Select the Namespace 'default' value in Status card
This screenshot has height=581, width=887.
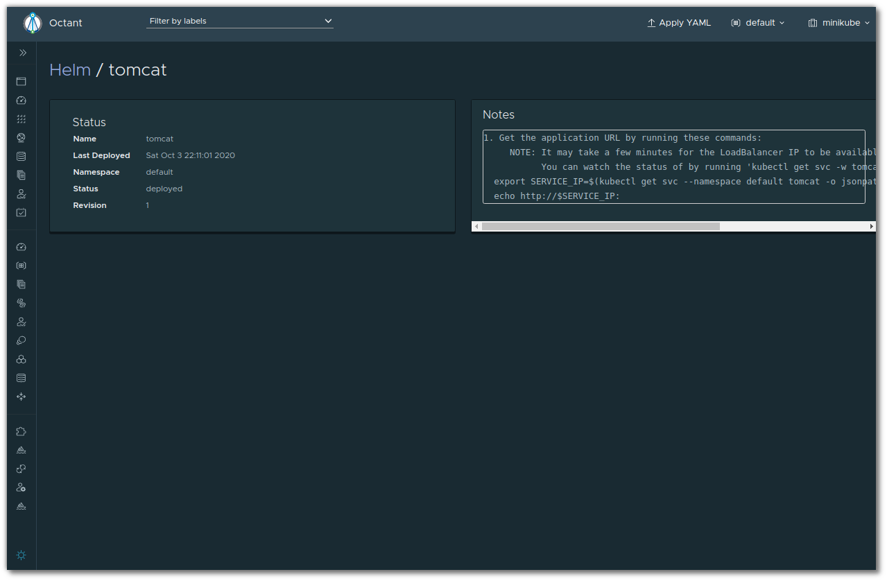click(x=160, y=172)
